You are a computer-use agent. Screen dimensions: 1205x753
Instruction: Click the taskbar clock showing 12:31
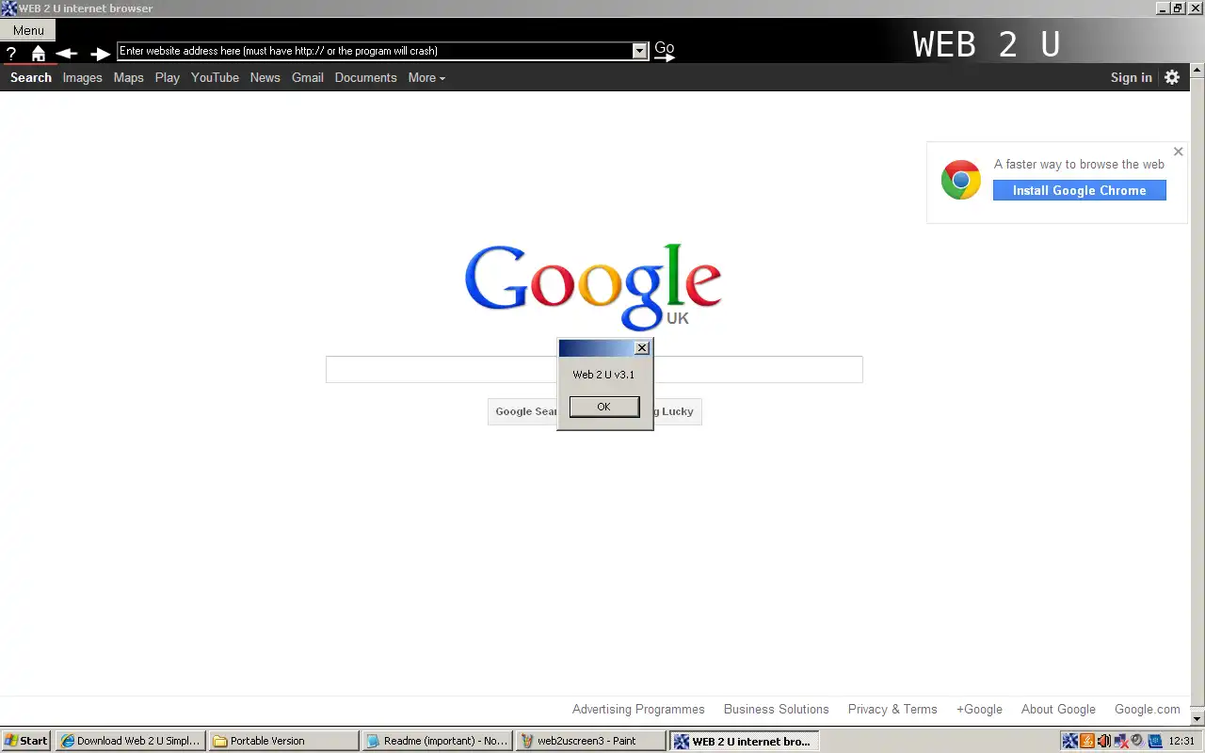click(x=1181, y=741)
